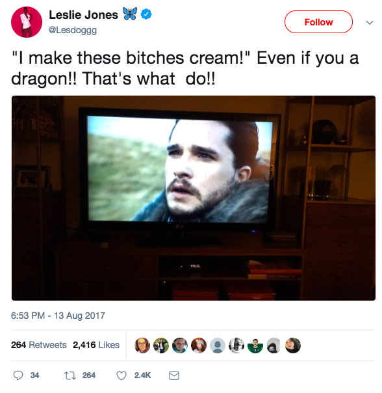Send tweet via the envelope message icon
The width and height of the screenshot is (382, 393).
coord(174,375)
